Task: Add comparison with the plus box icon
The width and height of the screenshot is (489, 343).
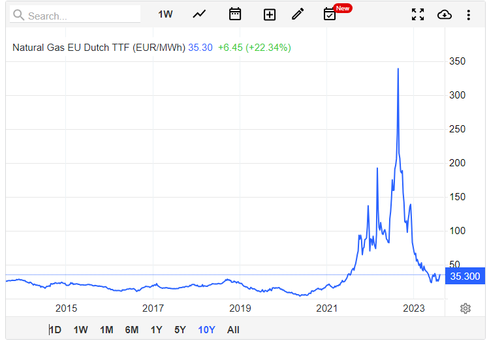Action: (270, 14)
